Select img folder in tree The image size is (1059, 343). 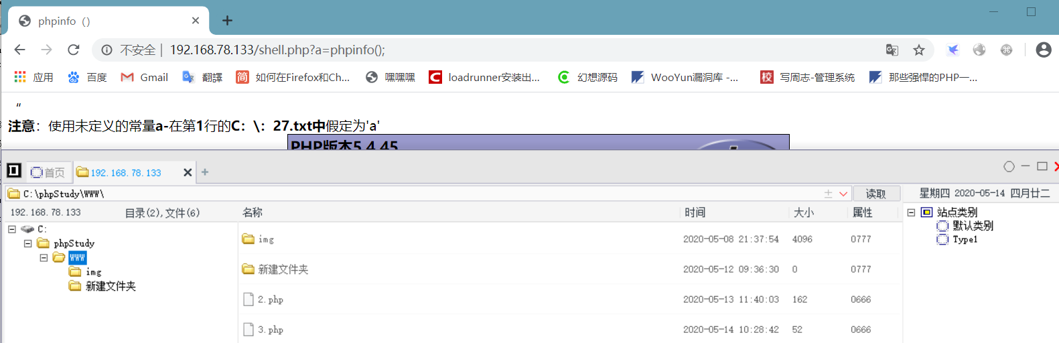click(x=85, y=272)
